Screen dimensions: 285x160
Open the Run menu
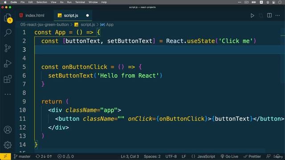pos(69,2)
